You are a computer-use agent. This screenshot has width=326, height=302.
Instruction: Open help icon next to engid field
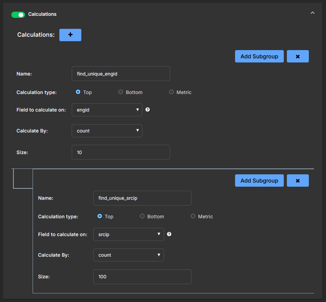148,110
